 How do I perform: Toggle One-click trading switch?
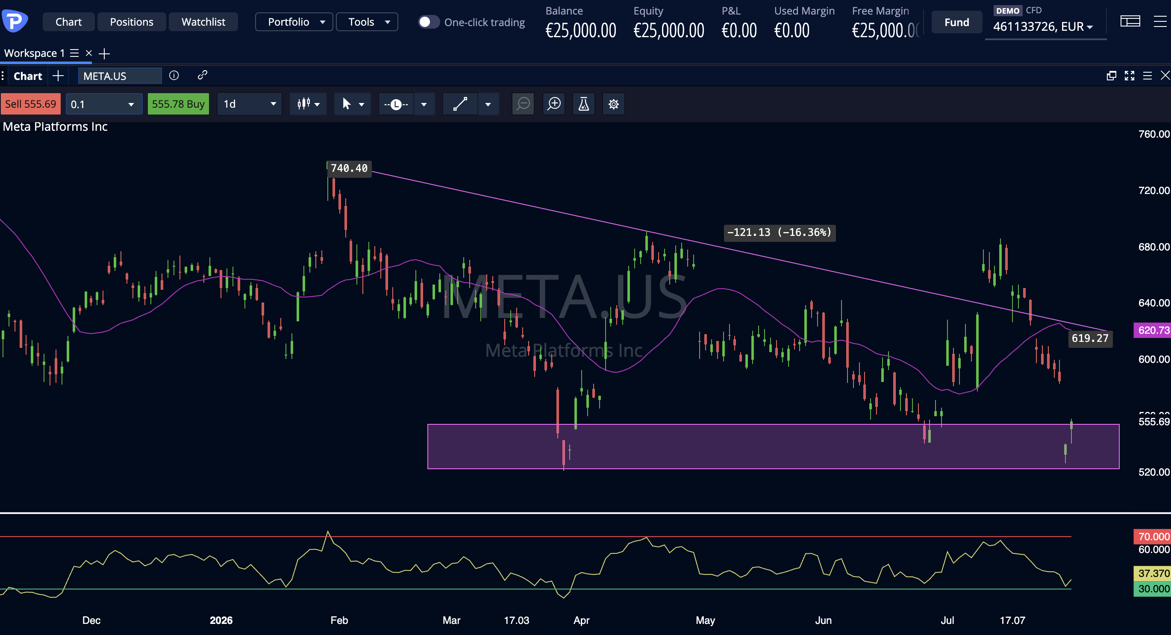[x=429, y=22]
